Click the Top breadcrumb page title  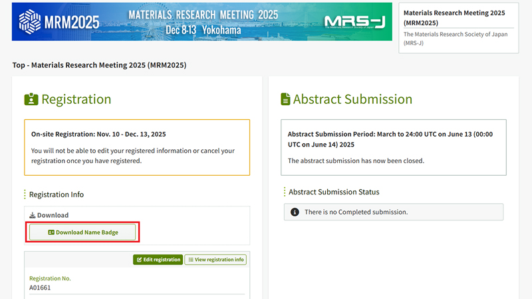point(99,65)
